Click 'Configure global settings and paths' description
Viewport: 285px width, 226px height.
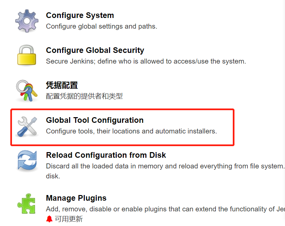pos(102,26)
